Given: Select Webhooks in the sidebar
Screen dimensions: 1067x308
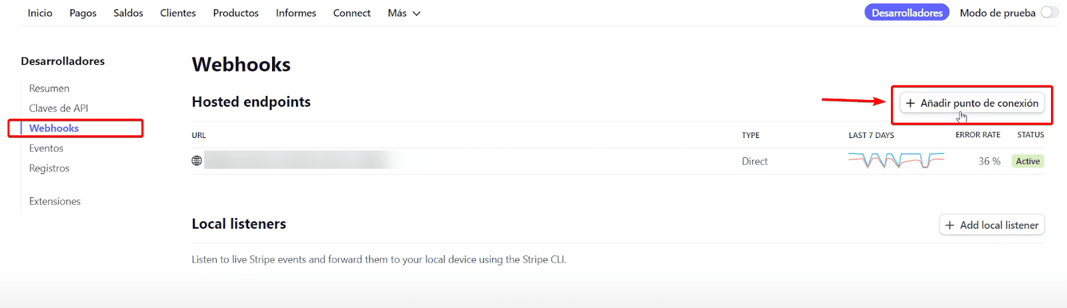Looking at the screenshot, I should pyautogui.click(x=54, y=129).
